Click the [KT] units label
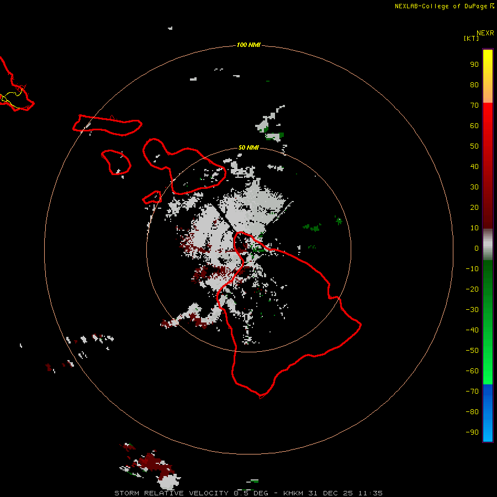Screen dimensions: 497x497 pyautogui.click(x=471, y=38)
